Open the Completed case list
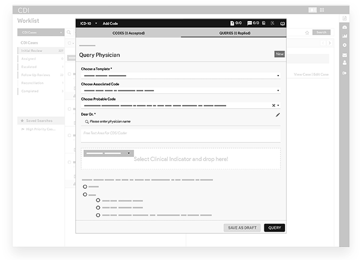362x260 pixels. pyautogui.click(x=41, y=91)
